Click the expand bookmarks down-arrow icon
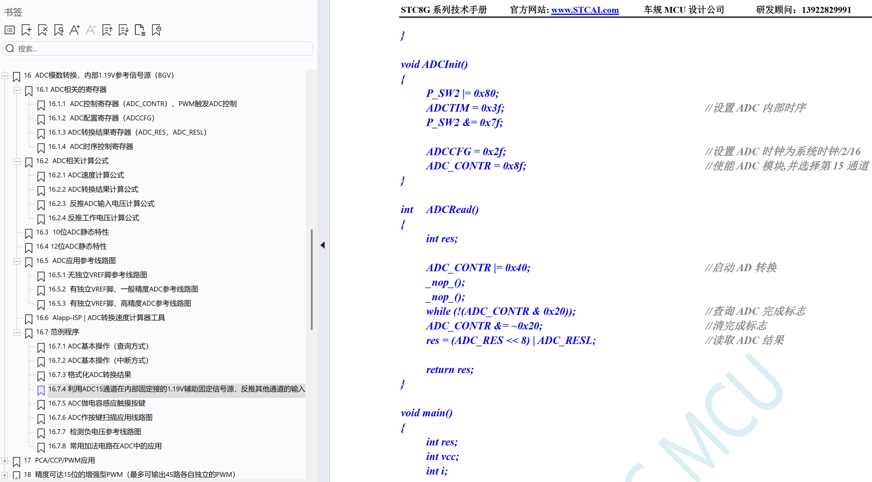 [124, 30]
